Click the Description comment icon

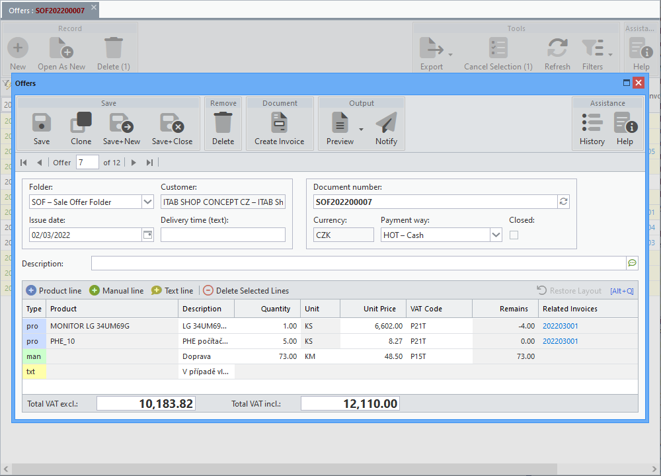[x=632, y=263]
